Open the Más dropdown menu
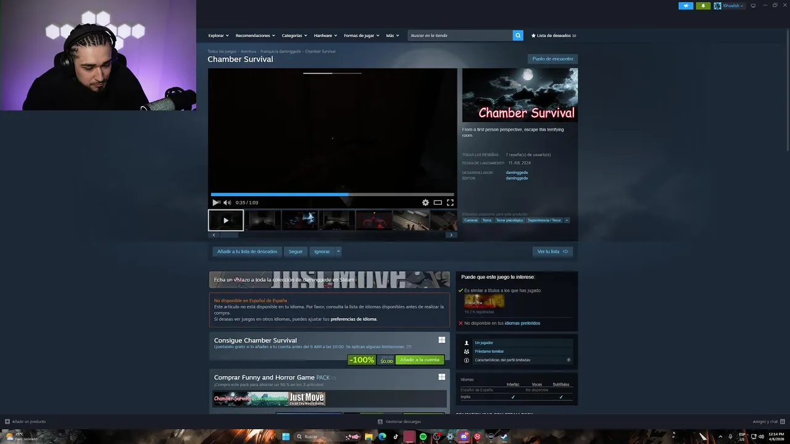This screenshot has width=790, height=444. [392, 35]
